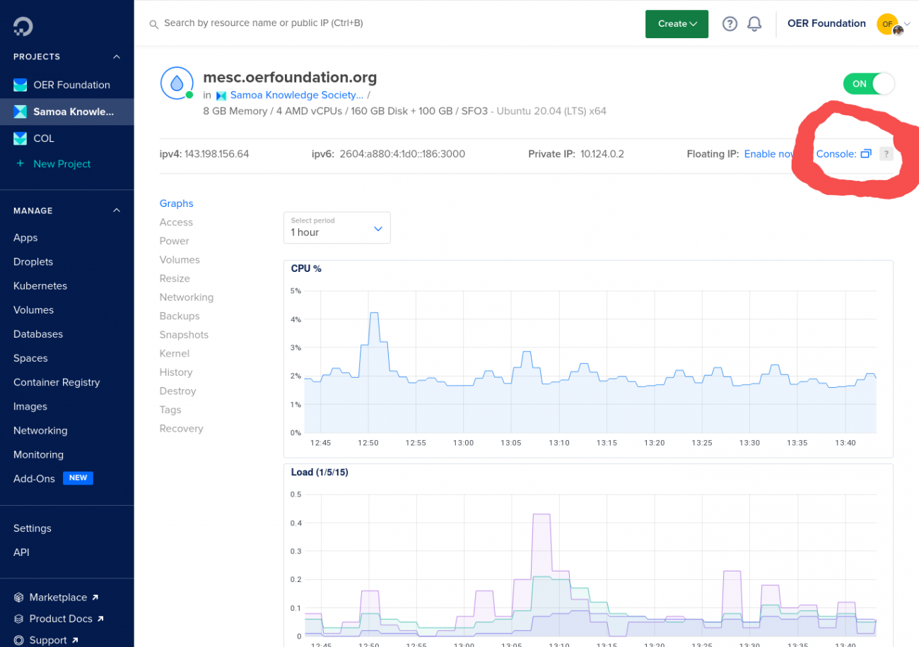Toggle the droplet ON power switch

point(869,84)
